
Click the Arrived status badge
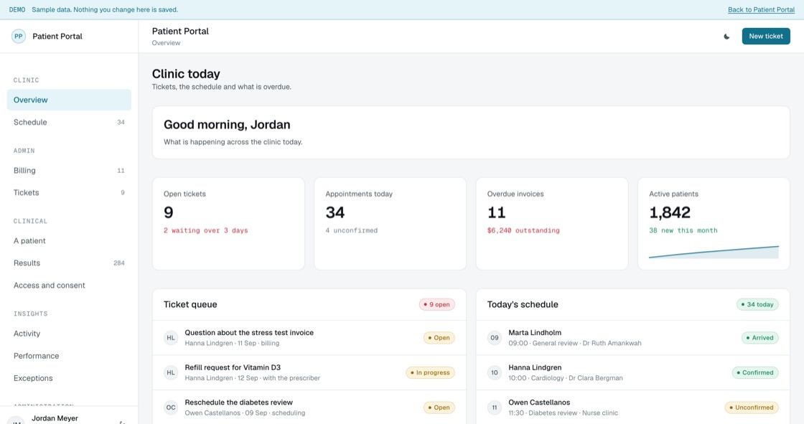point(760,338)
